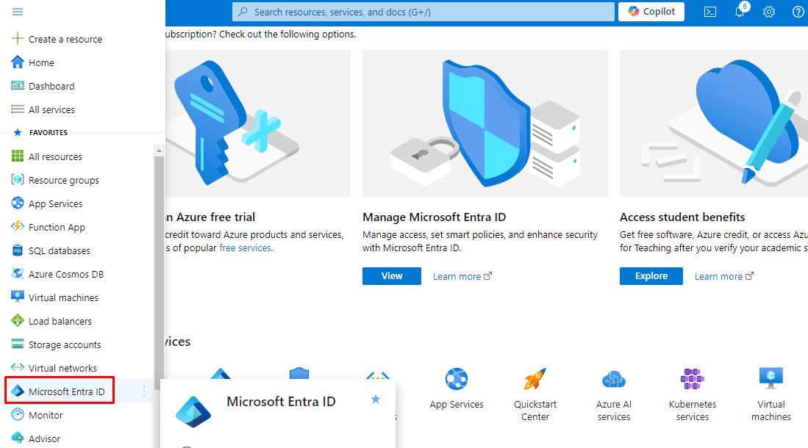
Task: Click the Microsoft Entra ID sidebar icon
Action: pos(18,391)
